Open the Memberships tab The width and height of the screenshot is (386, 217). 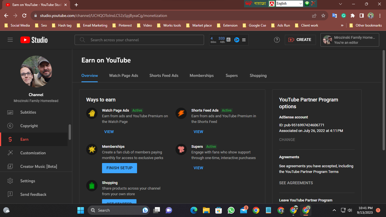click(x=201, y=75)
